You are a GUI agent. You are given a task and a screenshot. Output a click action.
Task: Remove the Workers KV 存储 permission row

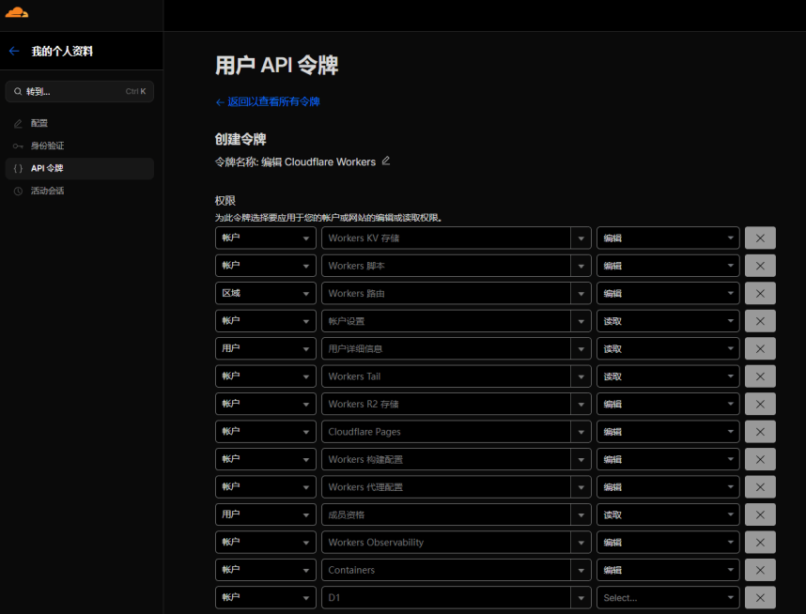(760, 238)
